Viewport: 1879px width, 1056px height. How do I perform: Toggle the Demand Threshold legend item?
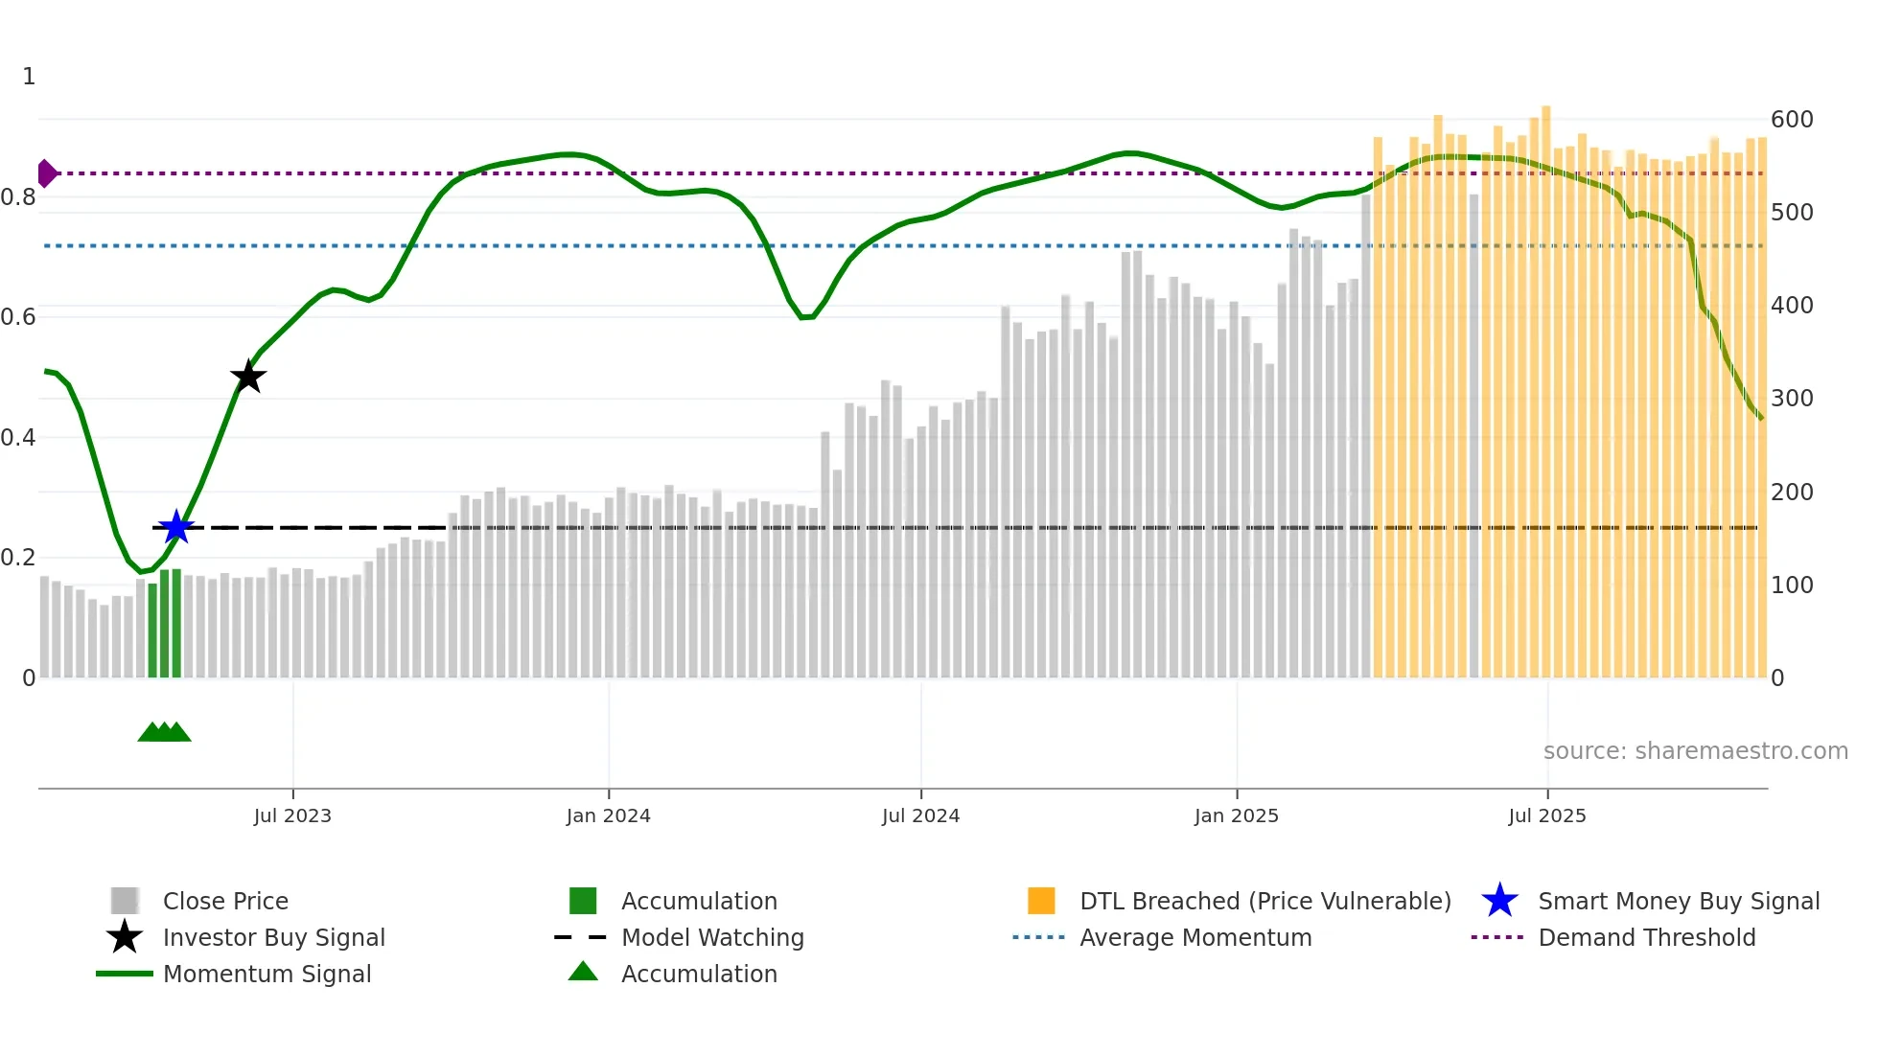pyautogui.click(x=1646, y=937)
